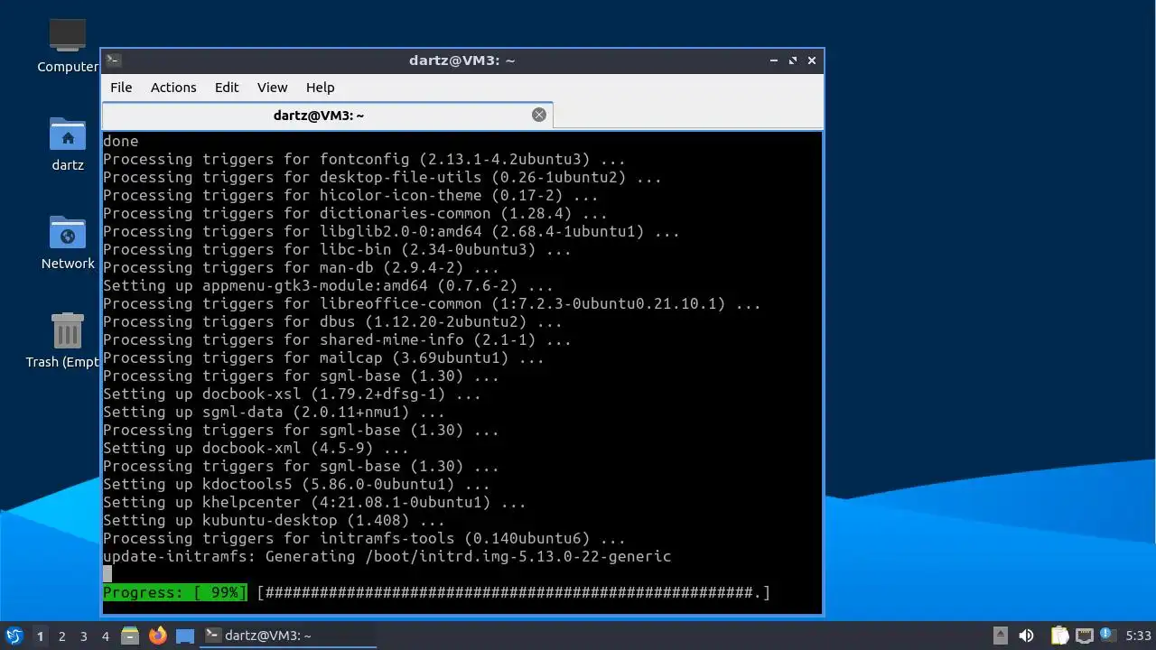This screenshot has height=650, width=1156.
Task: Click the 'done' line in the terminal
Action: point(121,141)
